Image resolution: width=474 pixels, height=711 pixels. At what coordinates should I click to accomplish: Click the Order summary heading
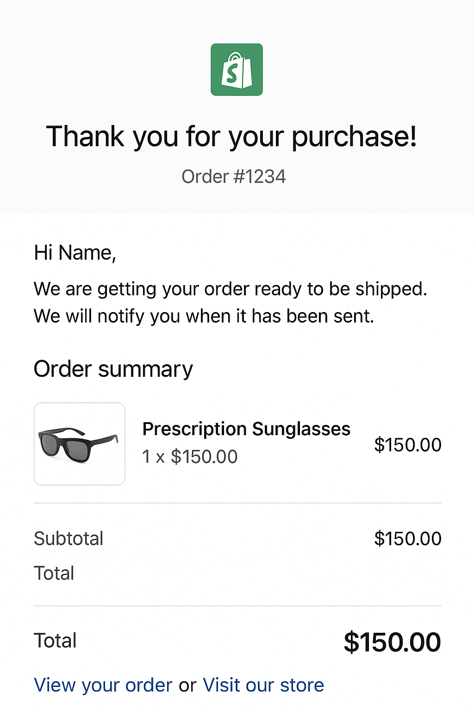pos(113,369)
